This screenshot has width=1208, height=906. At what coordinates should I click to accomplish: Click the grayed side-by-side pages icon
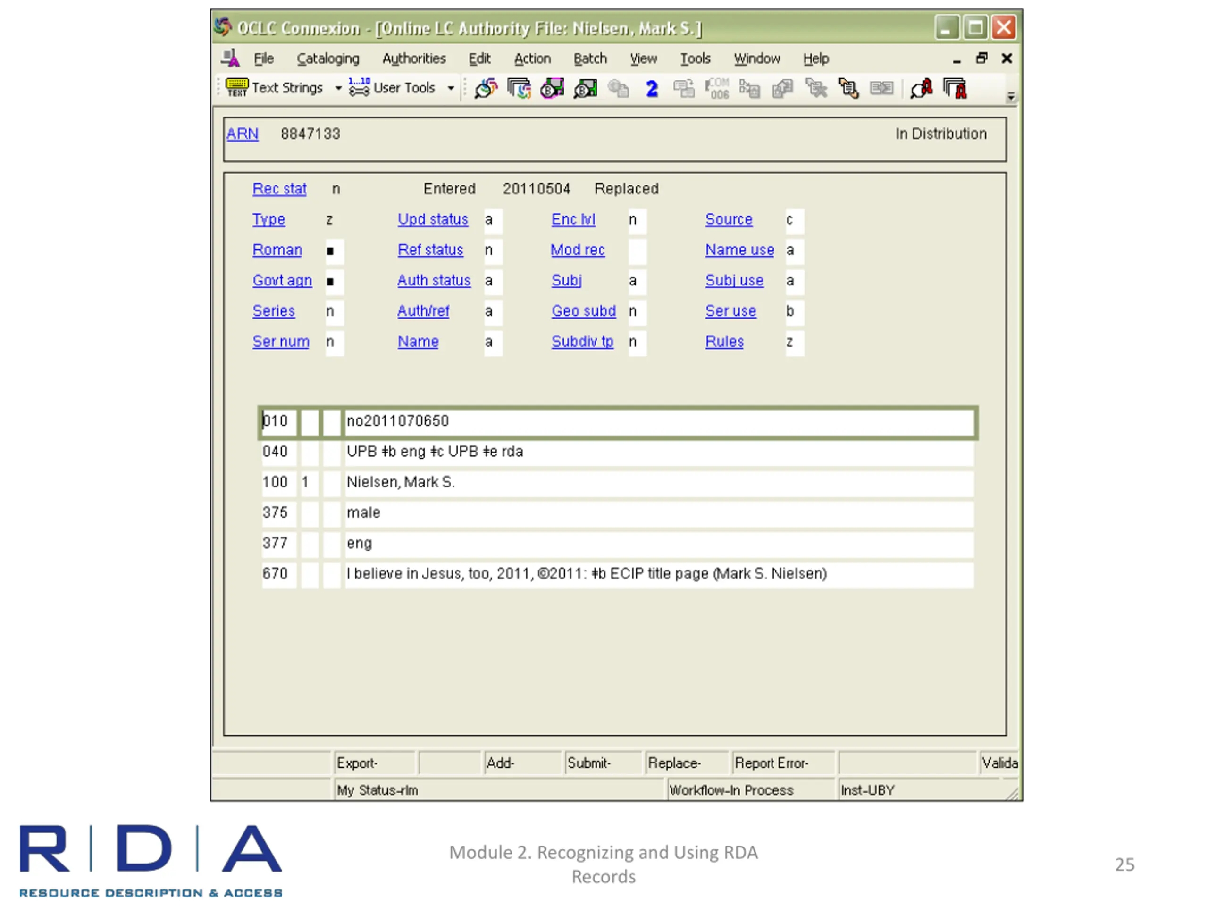click(x=881, y=88)
